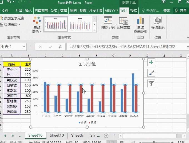Click the chart title 图表标题

[x=87, y=64]
